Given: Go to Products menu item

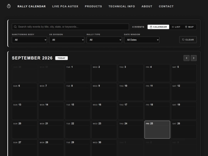Looking at the screenshot, I should pyautogui.click(x=93, y=7).
